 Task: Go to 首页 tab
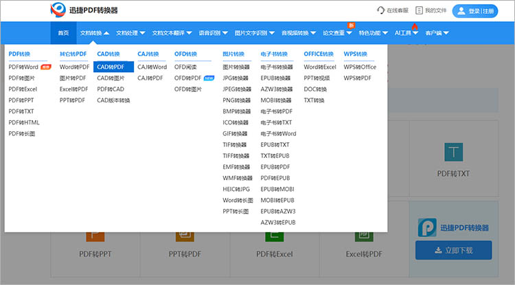coord(63,33)
